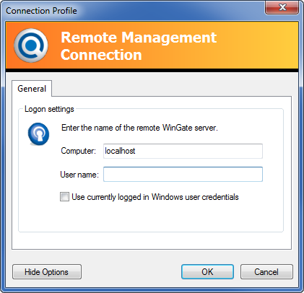
Task: Enable Use currently logged in Windows credentials
Action: tap(64, 197)
